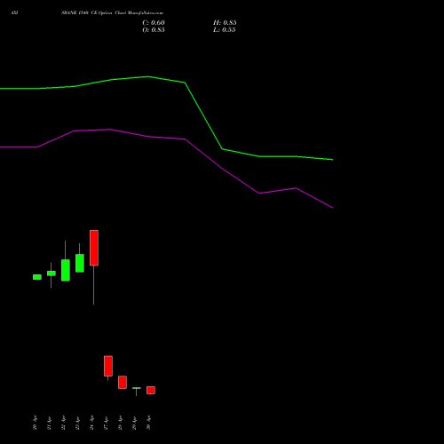Click the '28 Apr' date axis label
444x444 pixels.
120,423
